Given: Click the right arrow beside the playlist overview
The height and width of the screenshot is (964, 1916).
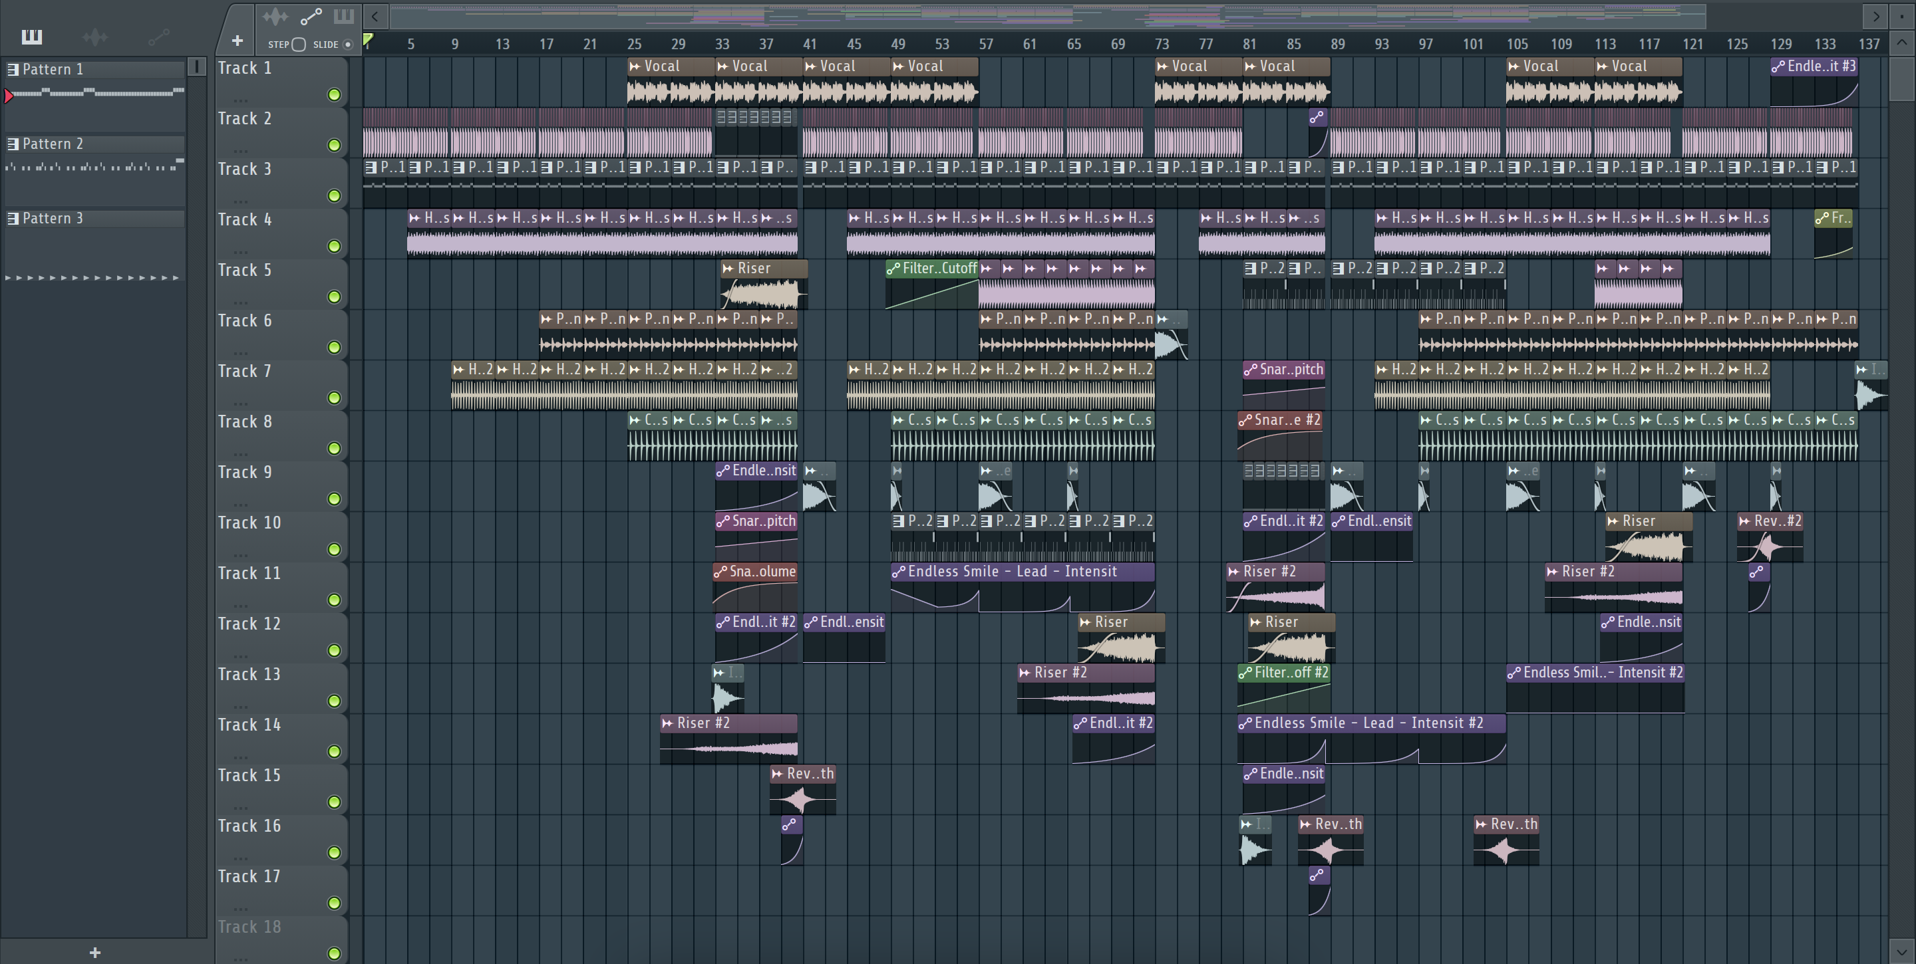Looking at the screenshot, I should pos(1875,17).
